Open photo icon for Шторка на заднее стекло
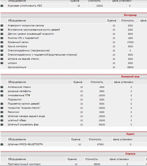The image size is (147, 166). pyautogui.click(x=2, y=59)
